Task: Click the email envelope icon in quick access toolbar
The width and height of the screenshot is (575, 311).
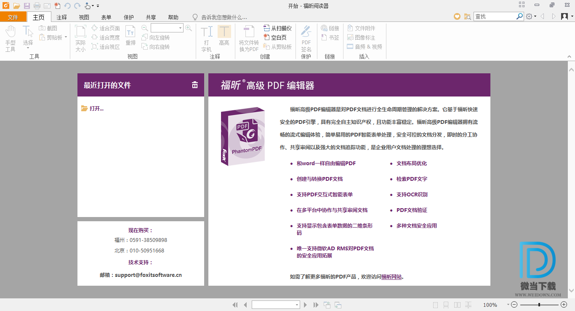Action: point(47,6)
